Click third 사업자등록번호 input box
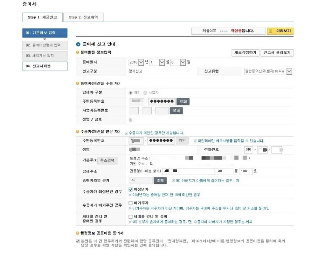Image resolution: width=332 pixels, height=257 pixels. [x=162, y=111]
